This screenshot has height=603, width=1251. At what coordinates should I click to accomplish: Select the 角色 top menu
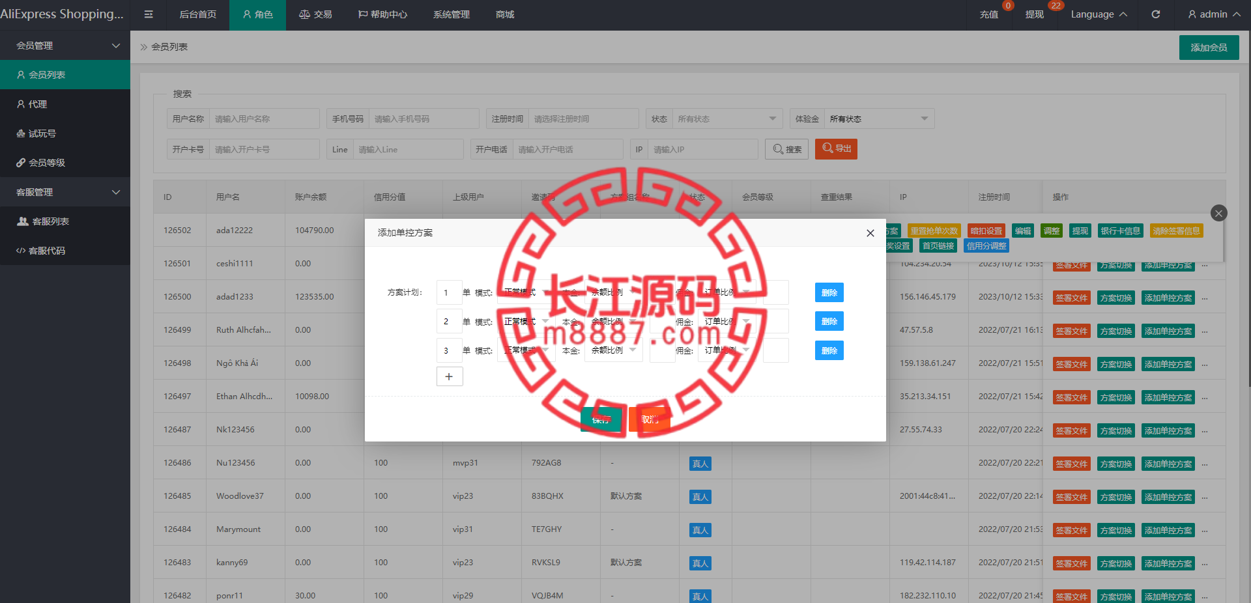[x=257, y=14]
